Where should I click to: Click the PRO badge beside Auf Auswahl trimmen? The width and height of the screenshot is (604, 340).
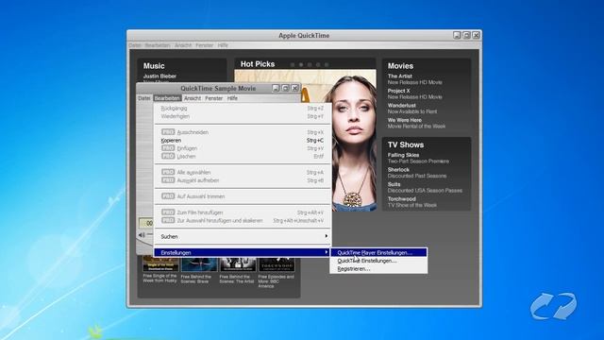168,196
